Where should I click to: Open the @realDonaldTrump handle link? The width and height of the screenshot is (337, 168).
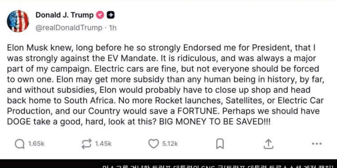(x=69, y=28)
